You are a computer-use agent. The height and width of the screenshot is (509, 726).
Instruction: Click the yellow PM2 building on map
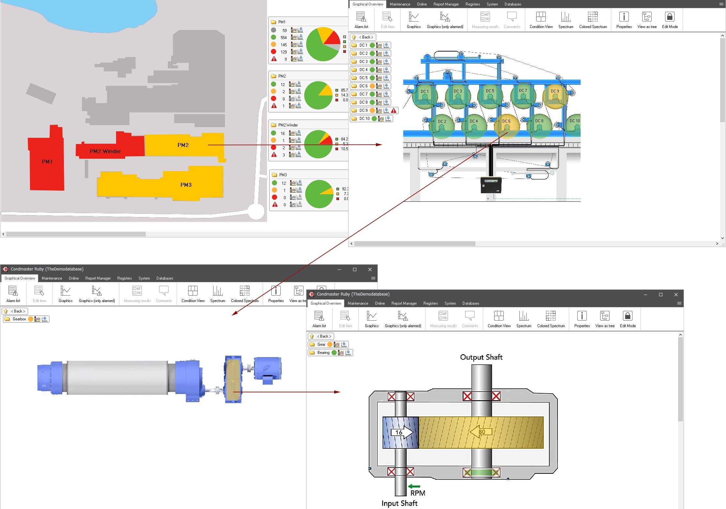[183, 145]
